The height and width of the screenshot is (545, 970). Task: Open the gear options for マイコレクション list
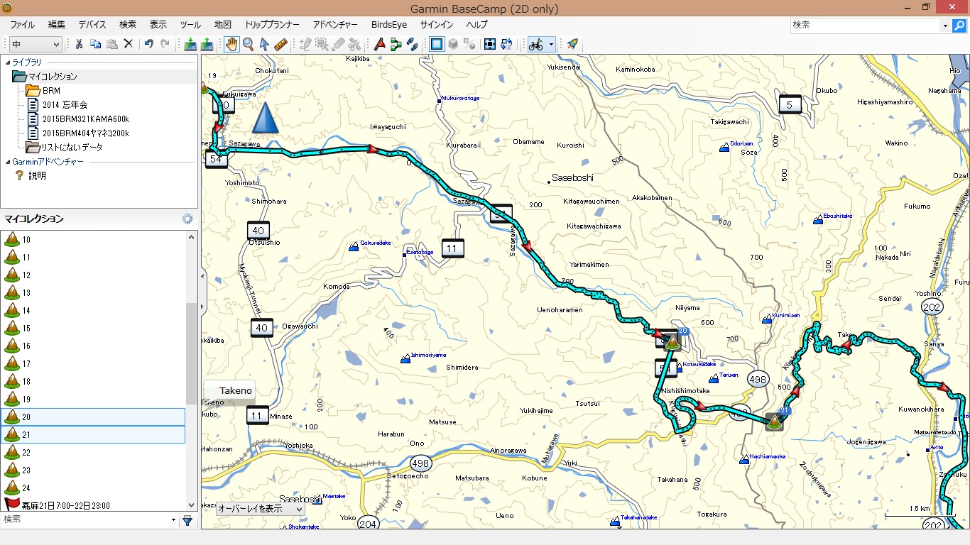pyautogui.click(x=187, y=219)
